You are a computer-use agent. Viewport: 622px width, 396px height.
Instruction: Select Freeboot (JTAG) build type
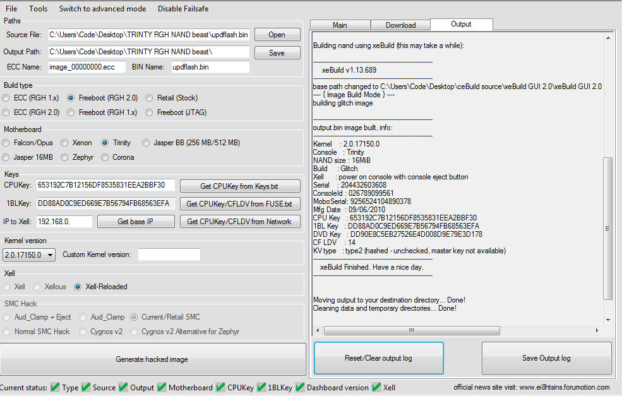pyautogui.click(x=176, y=112)
